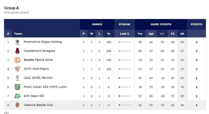
Task: Open the Valencia Basket Club team link
Action: [x=38, y=105]
